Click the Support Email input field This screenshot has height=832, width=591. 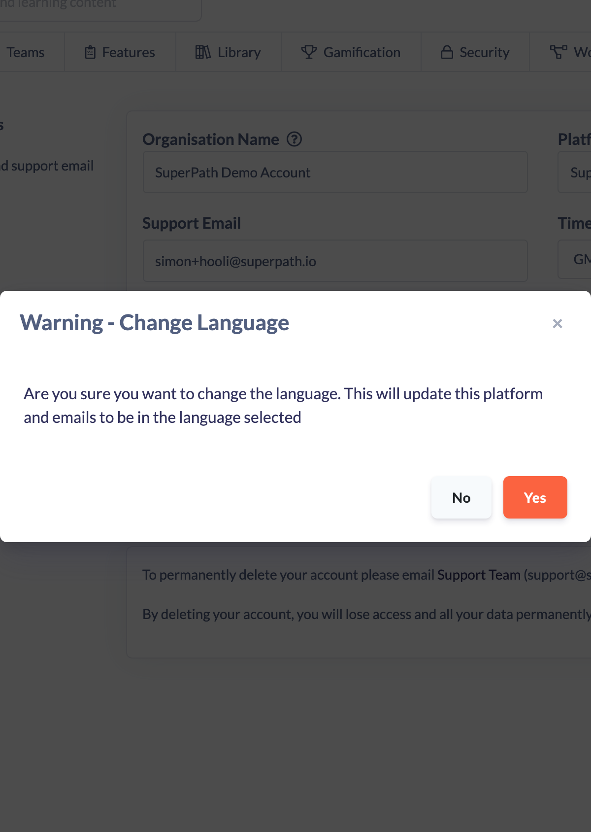(x=335, y=261)
